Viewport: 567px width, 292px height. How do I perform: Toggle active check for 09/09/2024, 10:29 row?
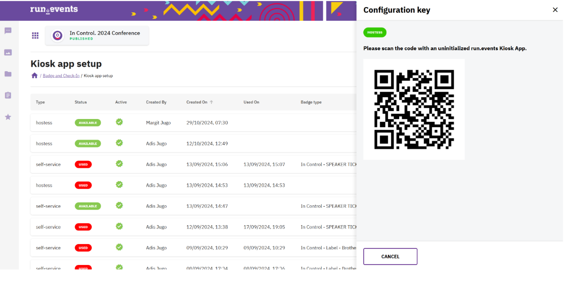pos(119,247)
